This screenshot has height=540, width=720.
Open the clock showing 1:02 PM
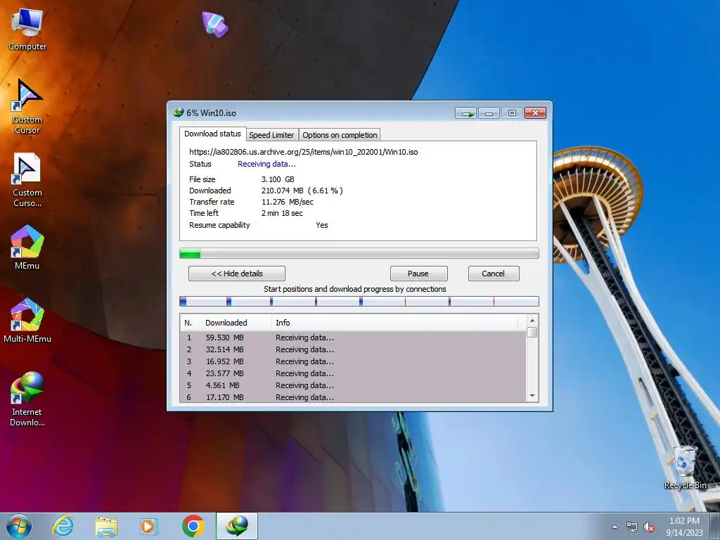click(x=684, y=526)
